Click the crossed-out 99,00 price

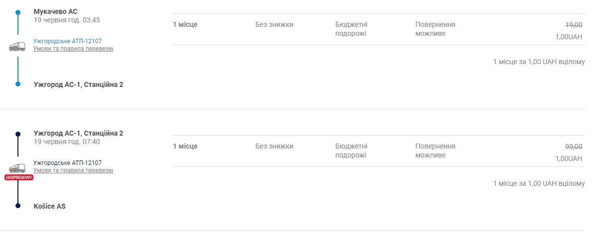click(x=574, y=147)
